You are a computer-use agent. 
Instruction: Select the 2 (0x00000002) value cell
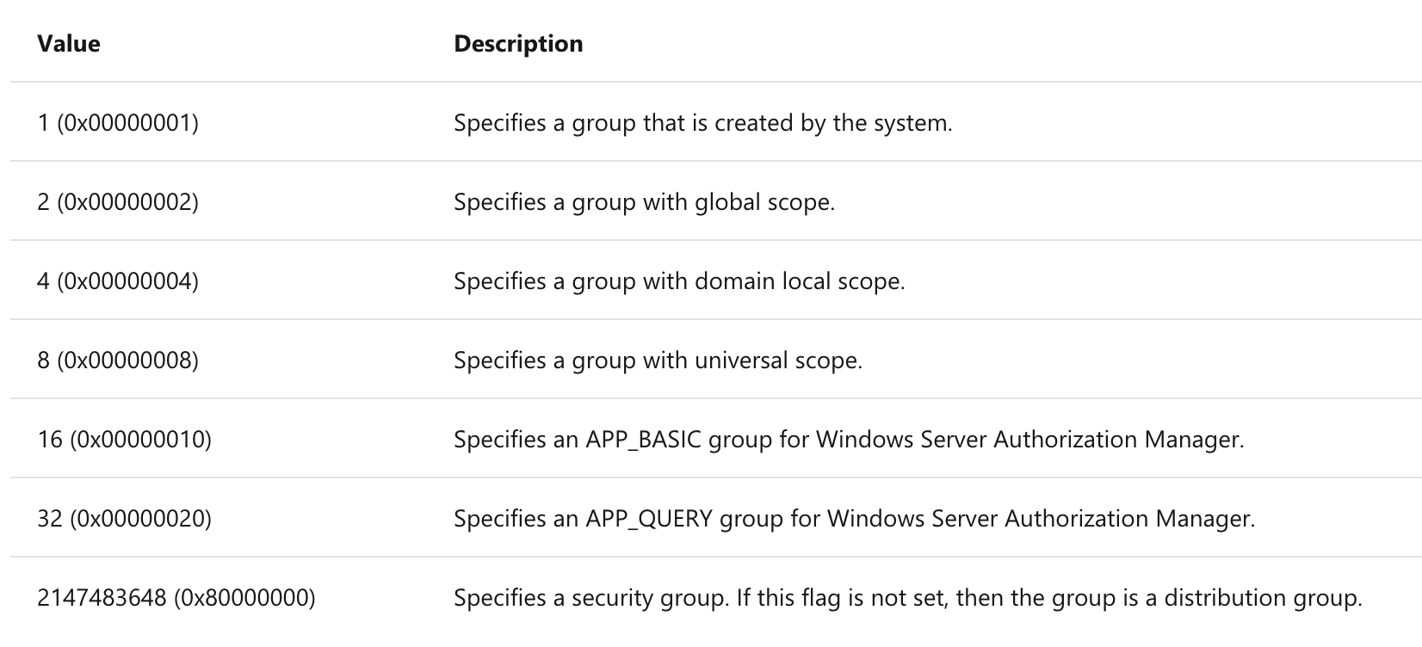click(x=118, y=202)
